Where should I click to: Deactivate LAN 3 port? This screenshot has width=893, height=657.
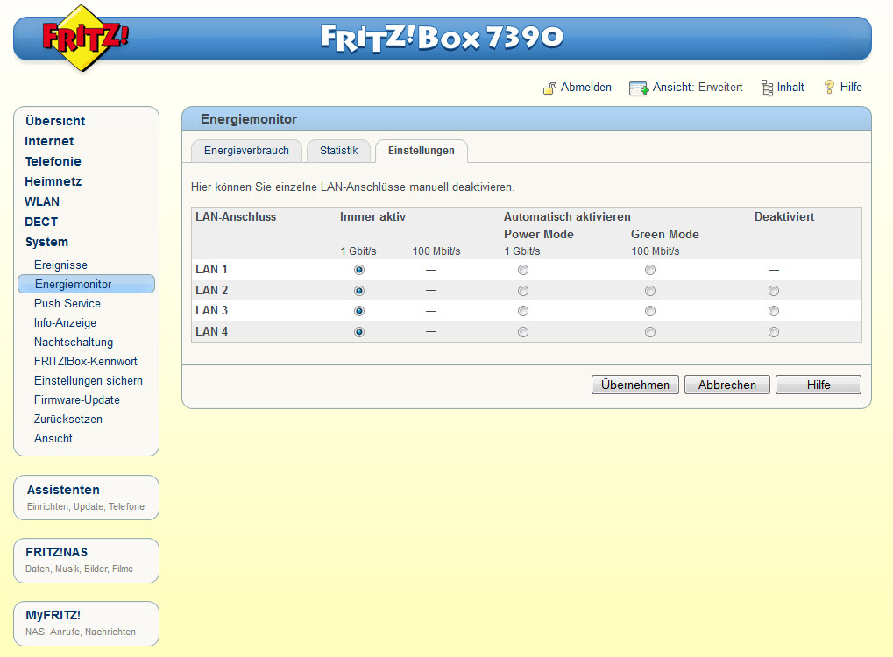coord(774,311)
